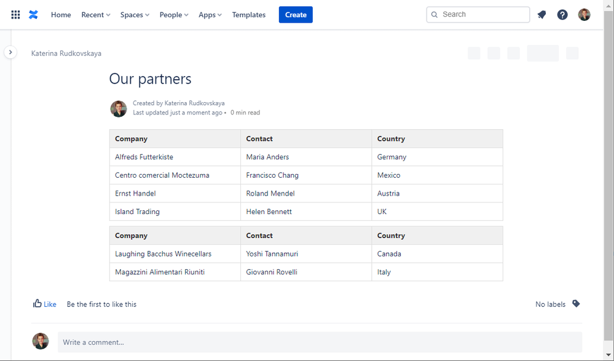Expand the collapsed left sidebar
This screenshot has width=614, height=361.
point(10,52)
